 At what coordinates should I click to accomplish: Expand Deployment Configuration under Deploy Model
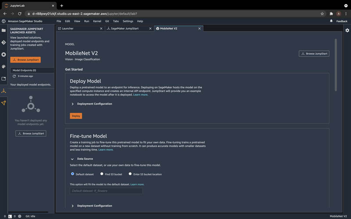click(91, 104)
